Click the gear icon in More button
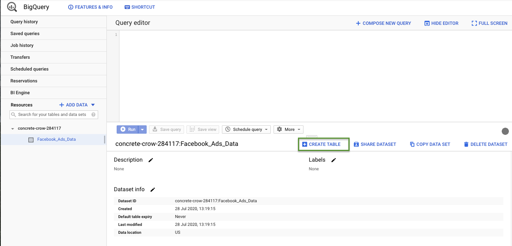 click(x=279, y=129)
